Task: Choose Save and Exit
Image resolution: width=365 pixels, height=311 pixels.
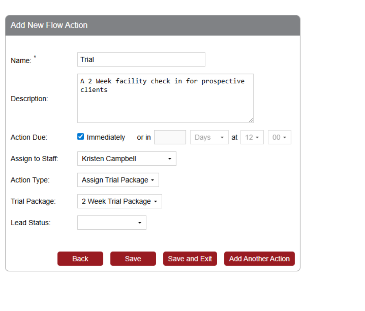Action: (190, 259)
